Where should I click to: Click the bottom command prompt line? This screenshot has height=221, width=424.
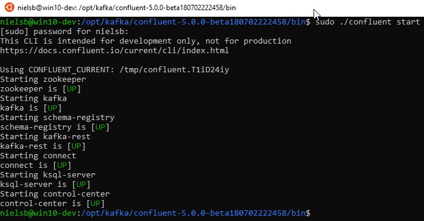pos(155,213)
